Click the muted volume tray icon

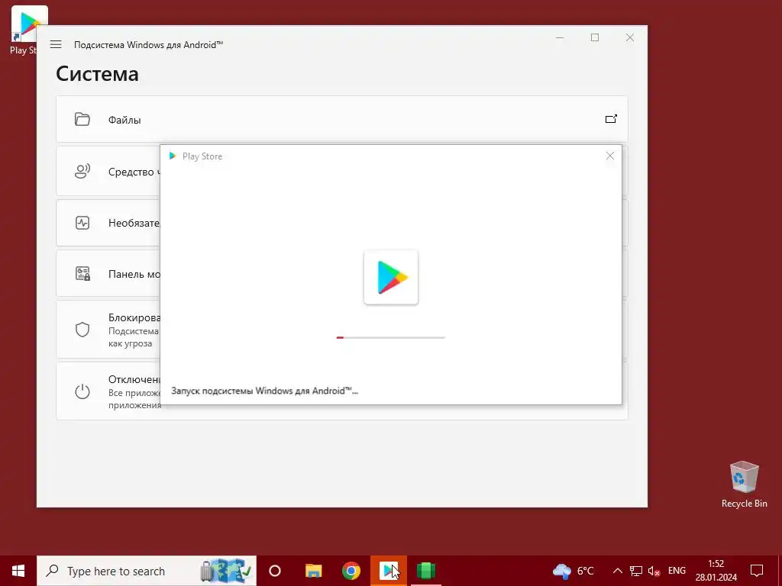point(654,571)
